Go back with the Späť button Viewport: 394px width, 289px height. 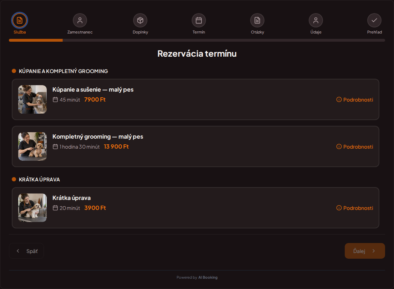pyautogui.click(x=26, y=251)
